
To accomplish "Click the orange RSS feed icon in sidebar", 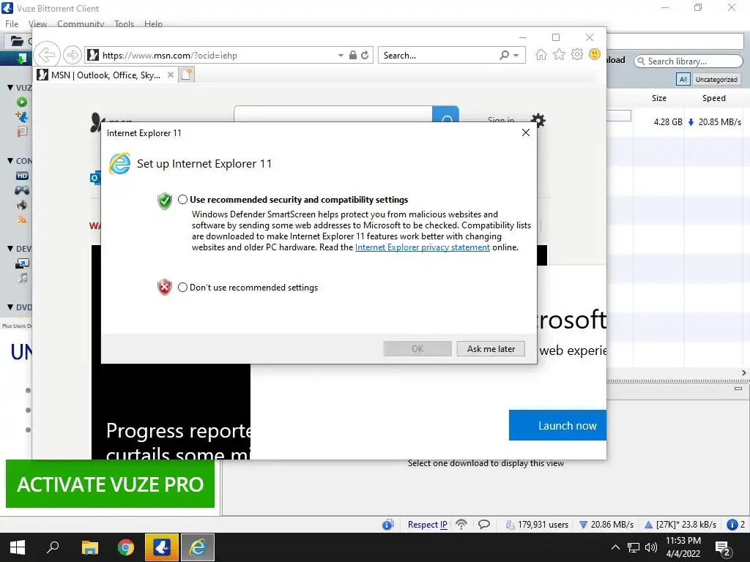I will click(x=22, y=220).
